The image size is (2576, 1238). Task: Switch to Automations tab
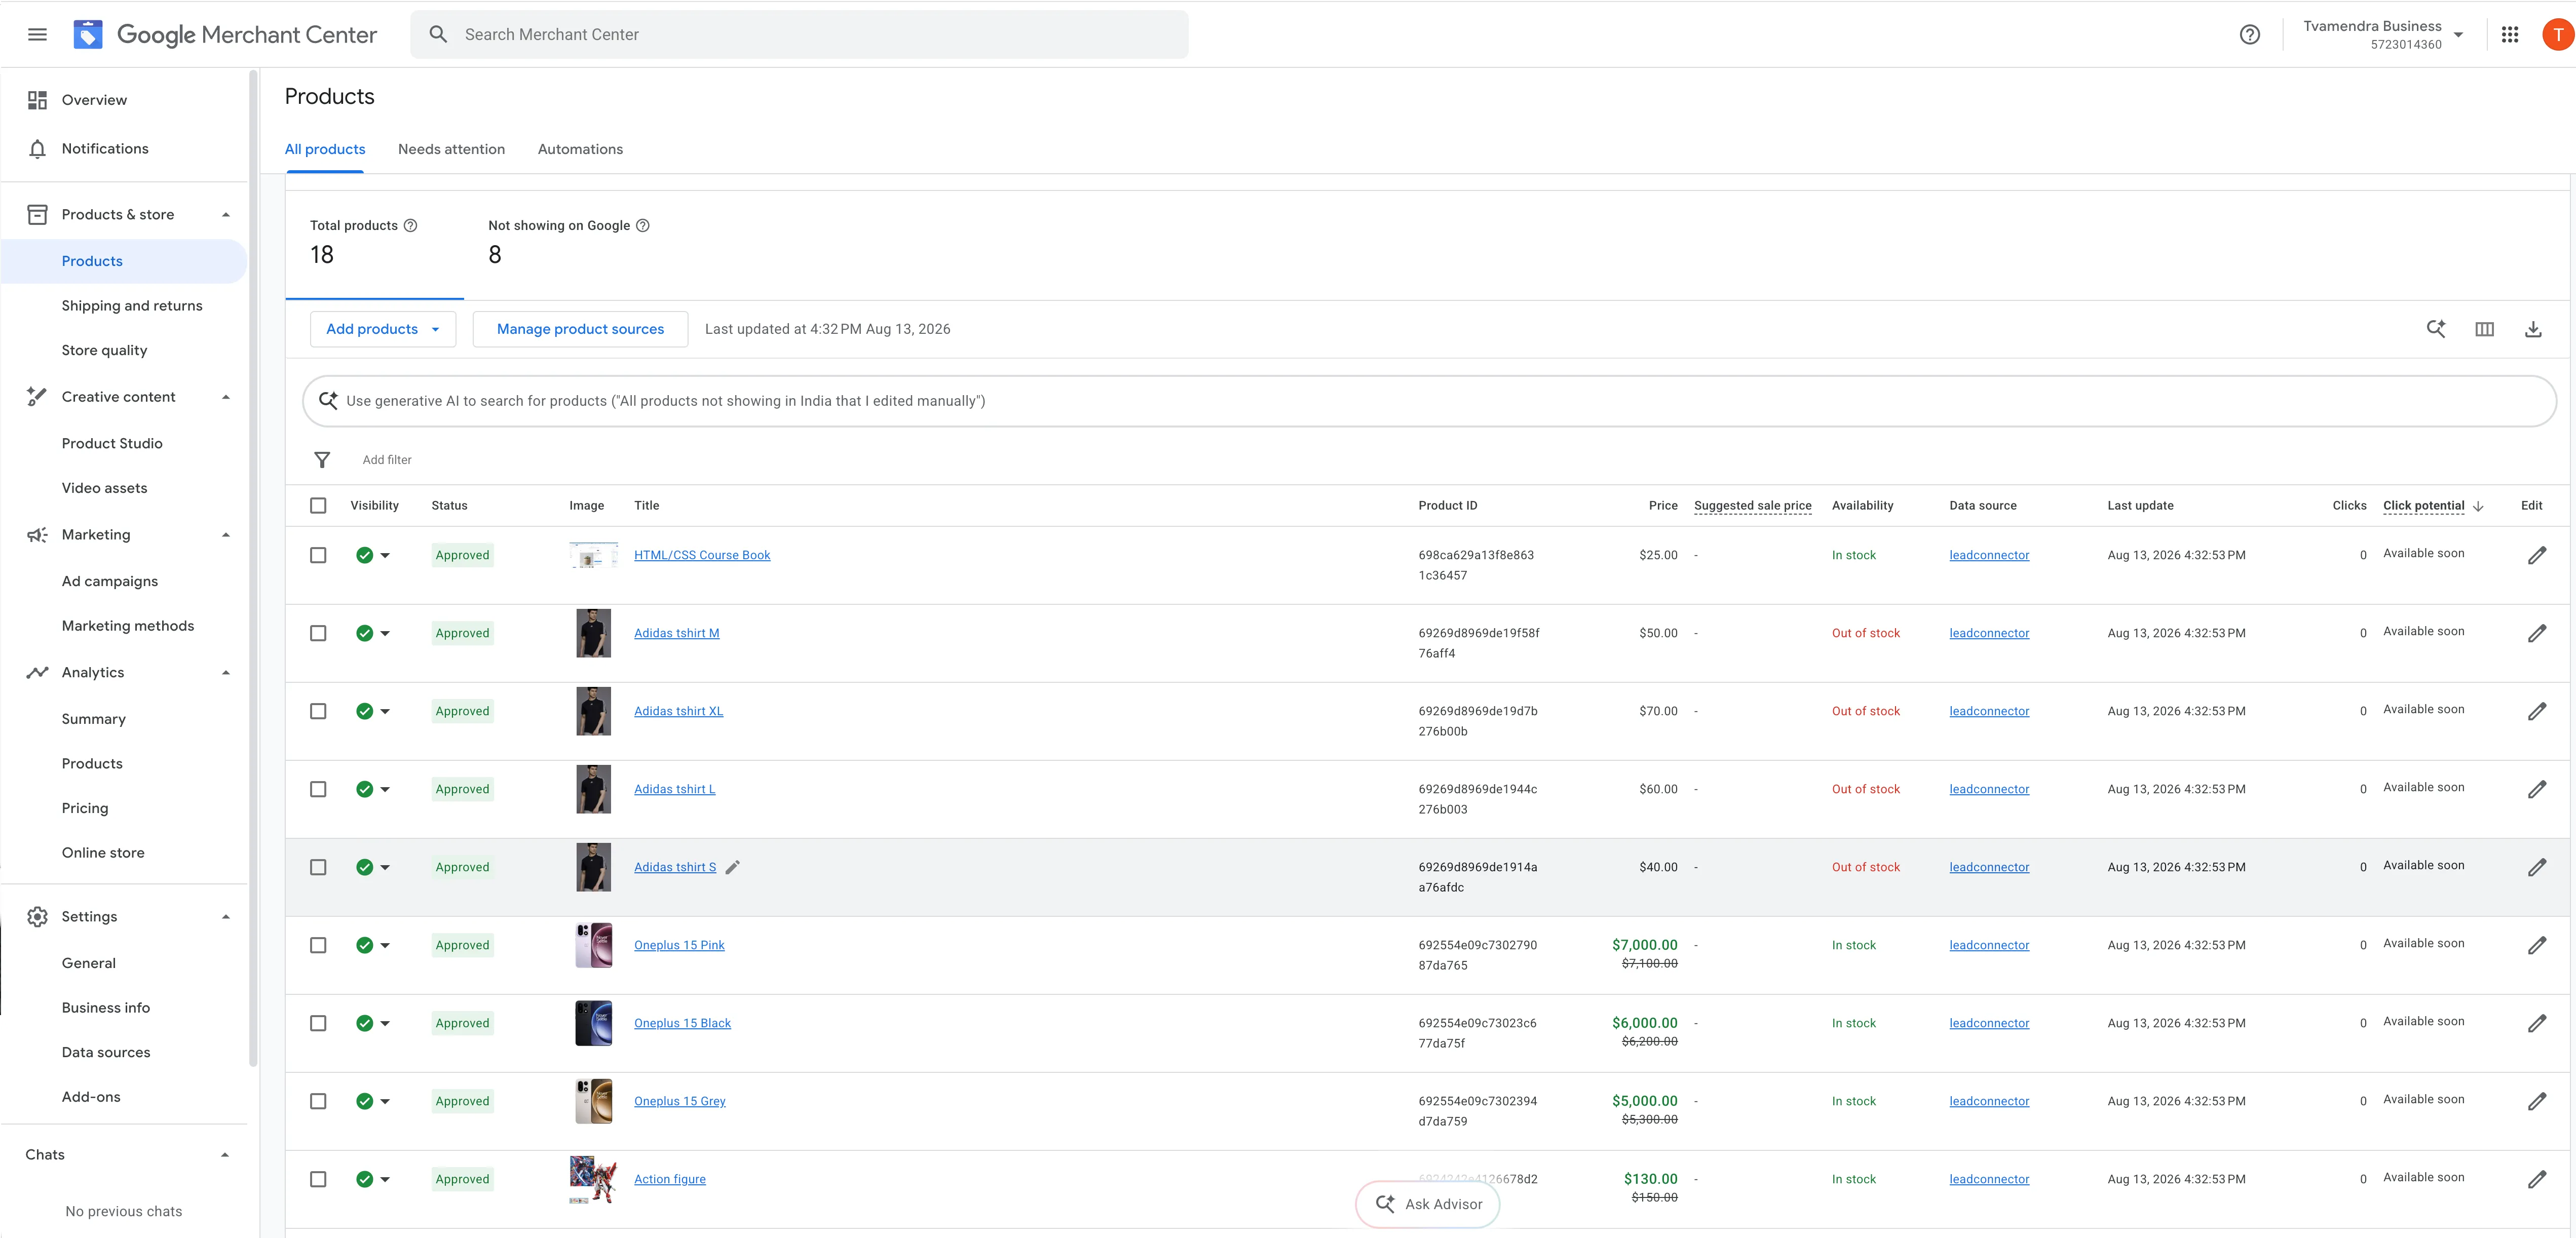(x=580, y=149)
